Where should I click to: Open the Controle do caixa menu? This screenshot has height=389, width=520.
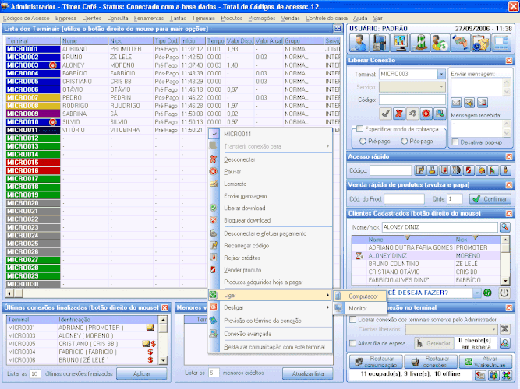click(x=327, y=18)
